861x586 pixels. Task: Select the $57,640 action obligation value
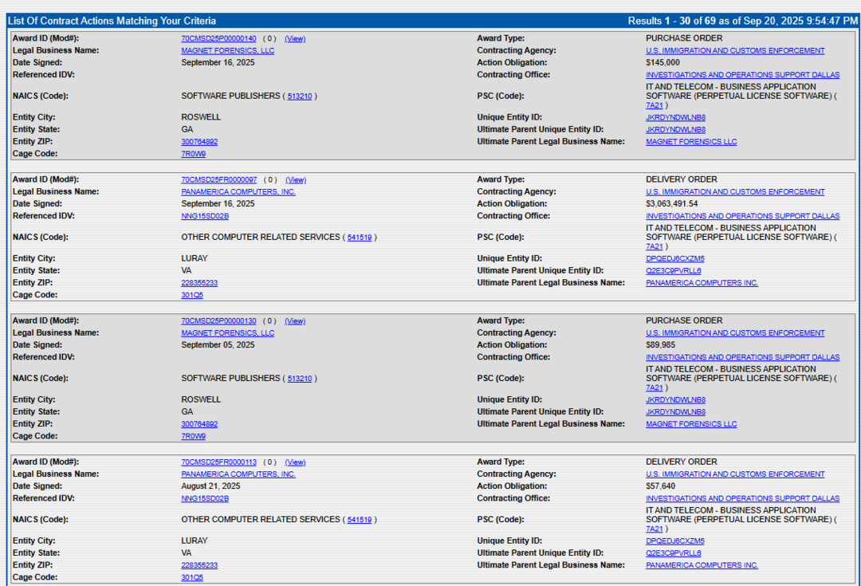point(661,486)
